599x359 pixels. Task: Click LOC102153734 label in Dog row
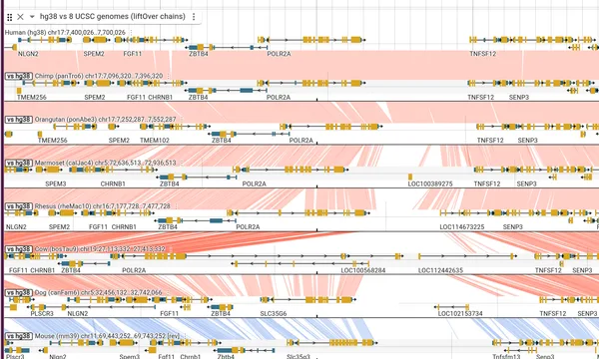[460, 313]
